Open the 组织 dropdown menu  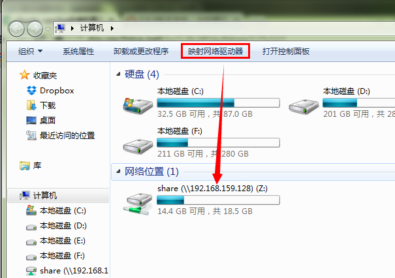[x=30, y=52]
